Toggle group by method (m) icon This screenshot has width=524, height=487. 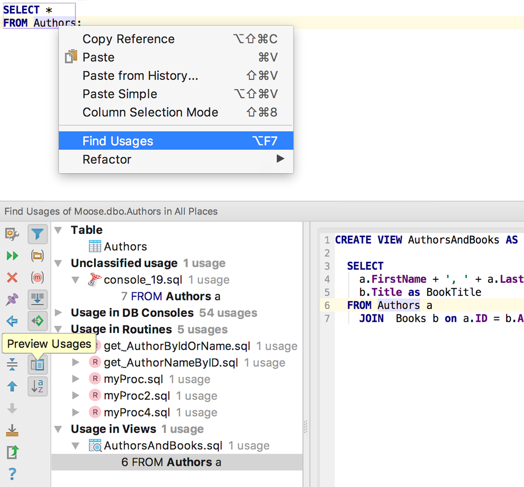[38, 278]
